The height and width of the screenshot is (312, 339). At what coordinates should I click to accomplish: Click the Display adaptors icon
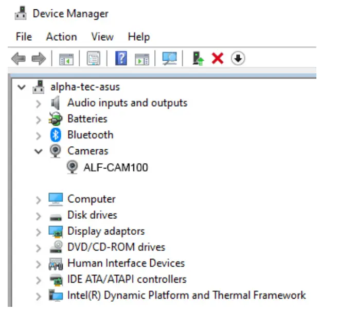(56, 232)
